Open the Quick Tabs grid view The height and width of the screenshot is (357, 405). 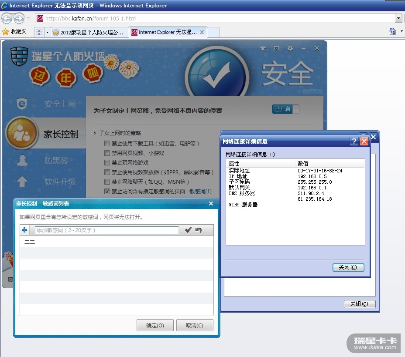click(x=39, y=32)
